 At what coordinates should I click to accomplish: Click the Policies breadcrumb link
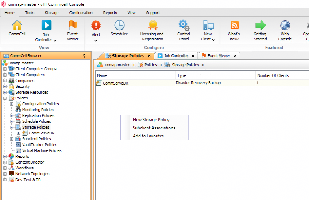click(151, 65)
